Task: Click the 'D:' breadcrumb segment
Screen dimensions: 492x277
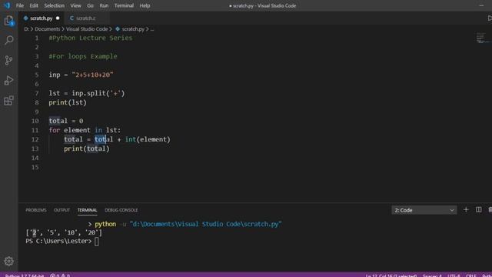Action: [x=26, y=29]
